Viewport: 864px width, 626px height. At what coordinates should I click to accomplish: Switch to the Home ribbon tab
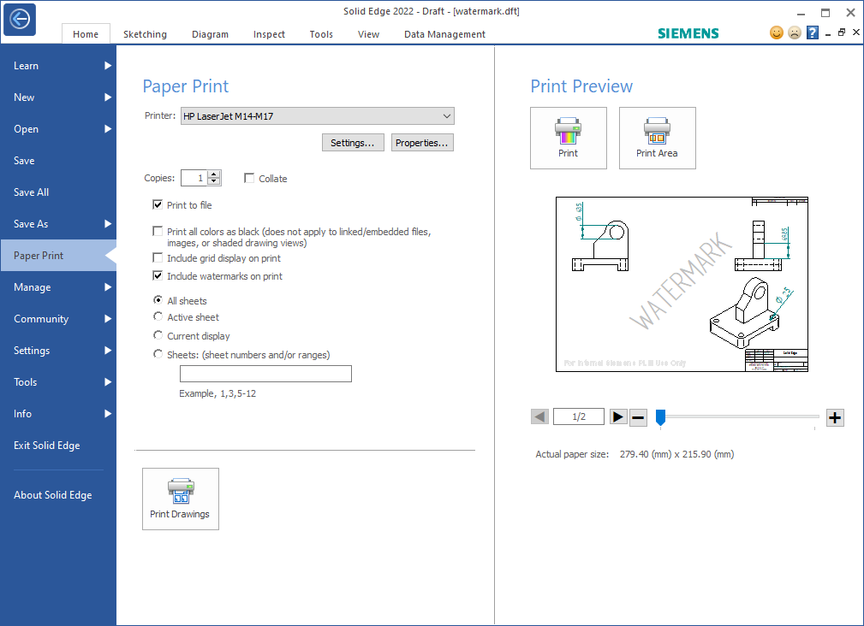tap(86, 34)
